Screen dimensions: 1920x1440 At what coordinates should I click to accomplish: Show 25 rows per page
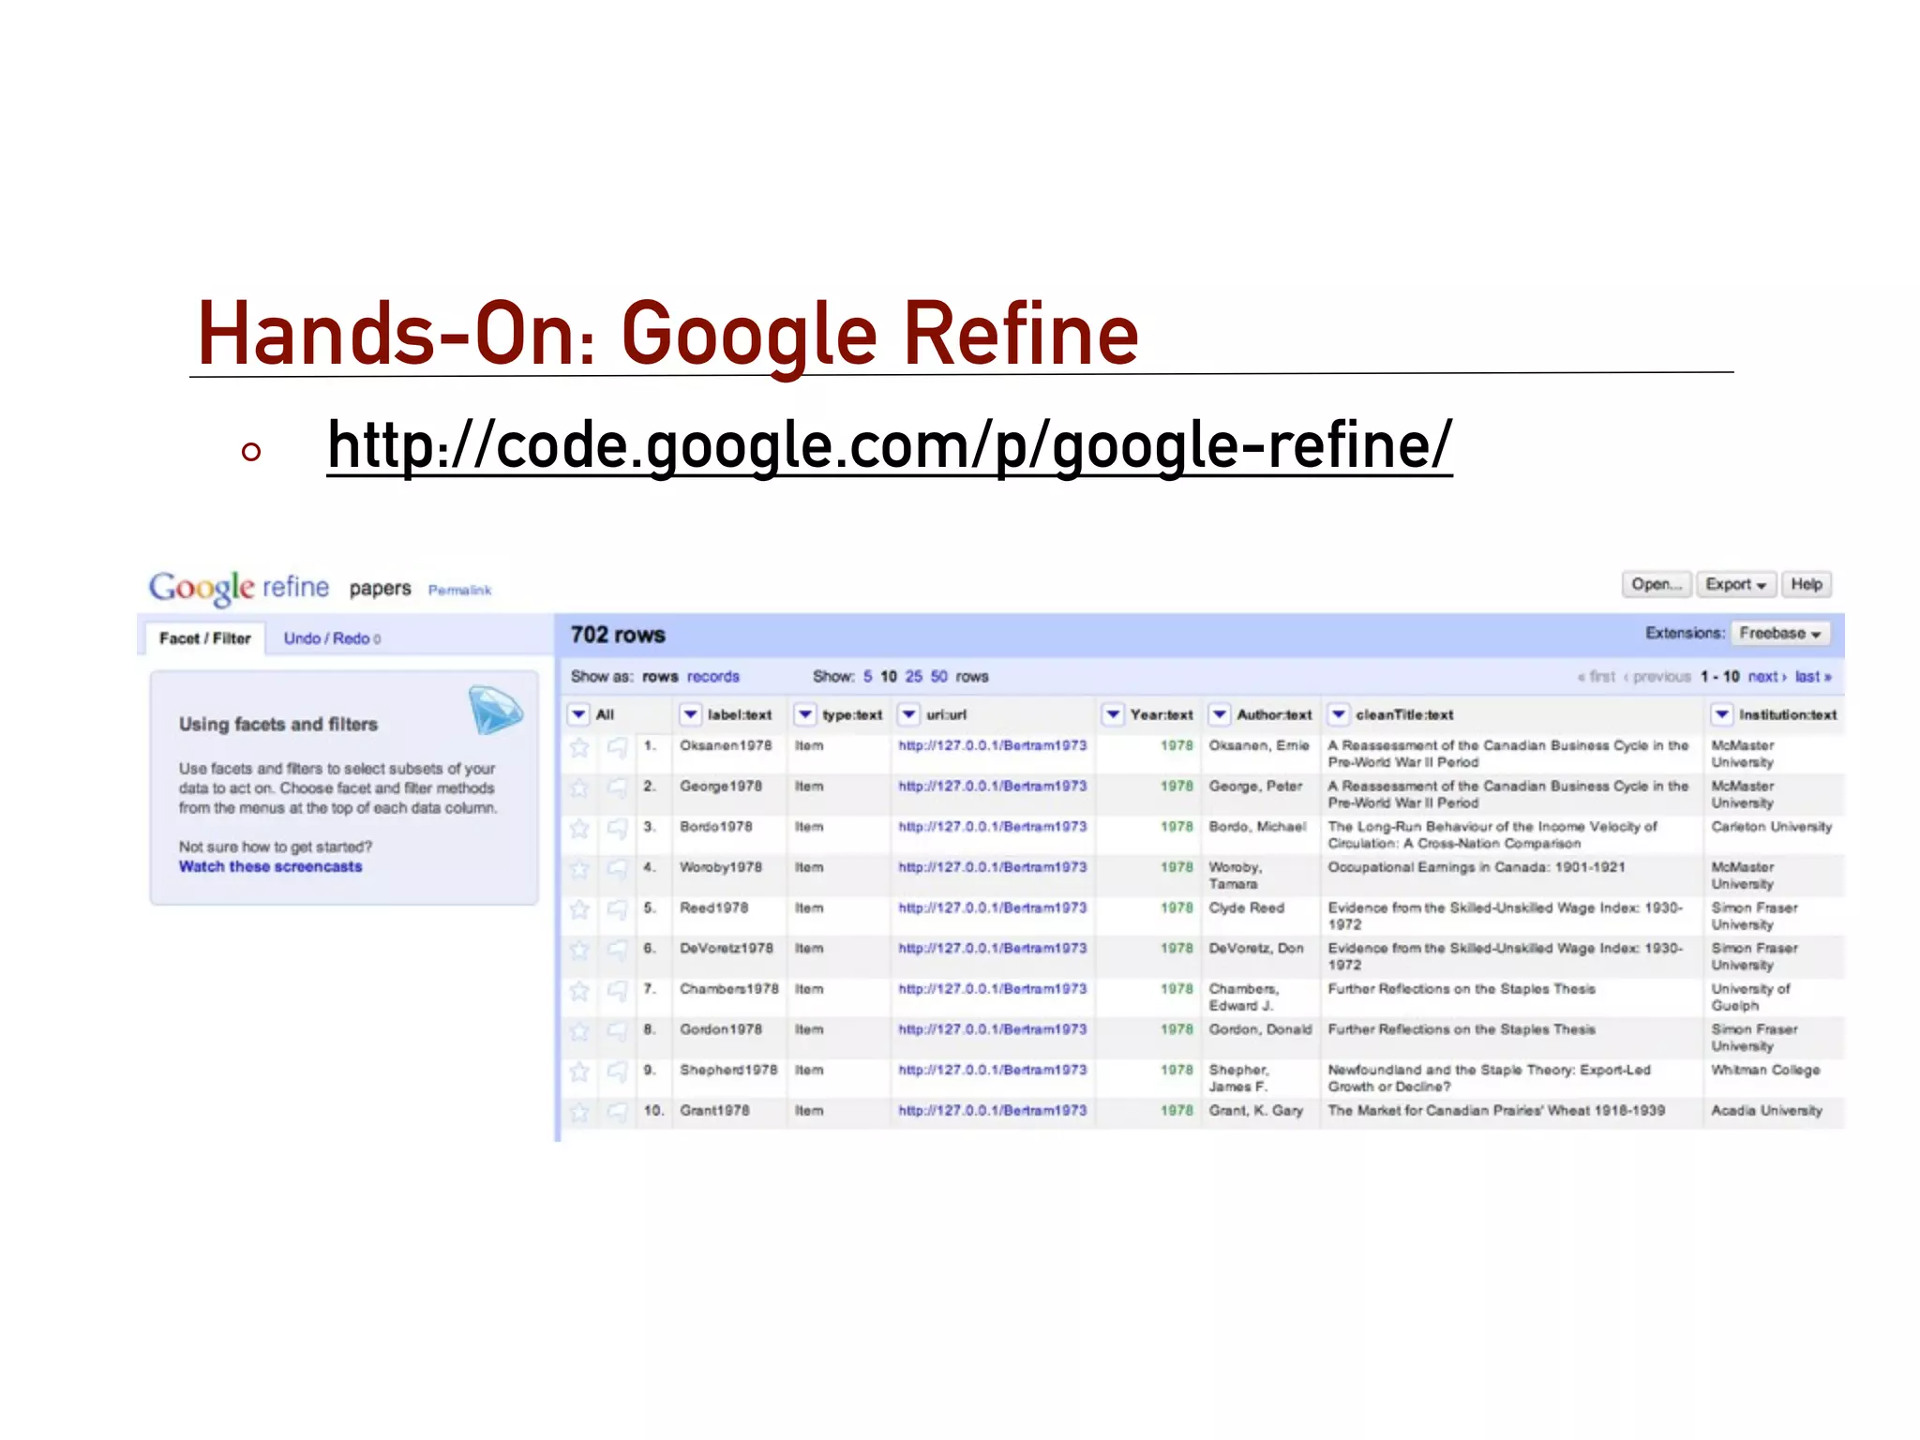914,677
